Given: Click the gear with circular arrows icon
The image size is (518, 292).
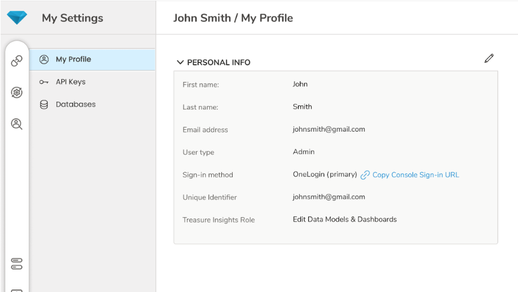Looking at the screenshot, I should (17, 92).
